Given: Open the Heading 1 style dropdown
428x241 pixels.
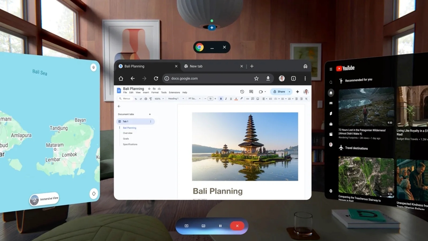Looking at the screenshot, I should pyautogui.click(x=176, y=99).
